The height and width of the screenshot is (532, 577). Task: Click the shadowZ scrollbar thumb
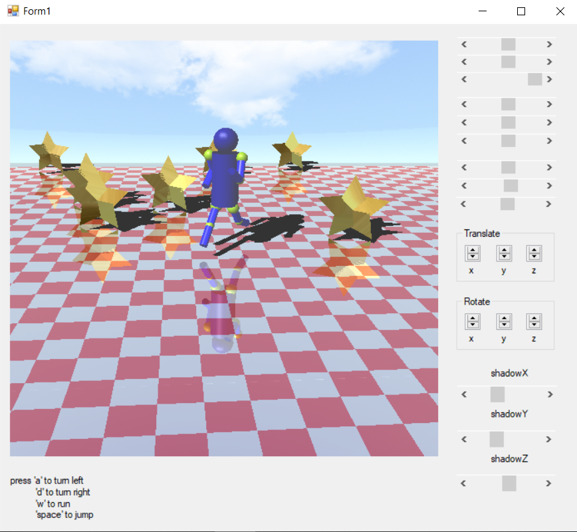509,483
